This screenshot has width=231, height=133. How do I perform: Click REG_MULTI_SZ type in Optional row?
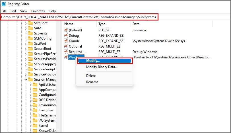coord(109,46)
